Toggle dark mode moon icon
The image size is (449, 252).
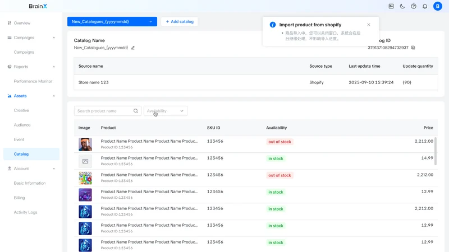pos(402,6)
